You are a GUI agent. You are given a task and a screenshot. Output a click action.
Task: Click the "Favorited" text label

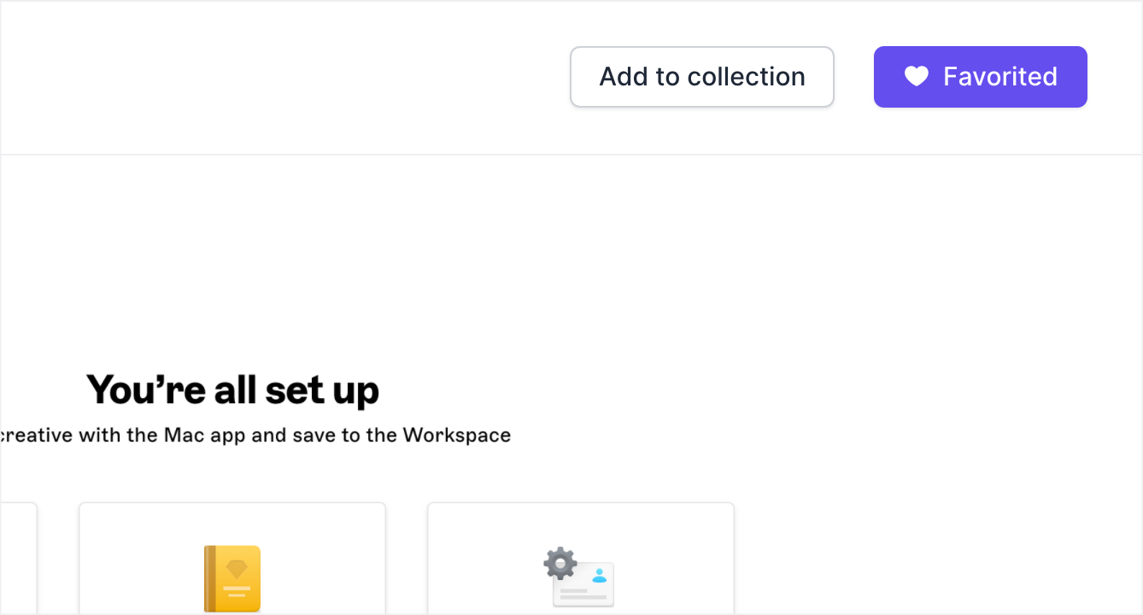point(1000,77)
